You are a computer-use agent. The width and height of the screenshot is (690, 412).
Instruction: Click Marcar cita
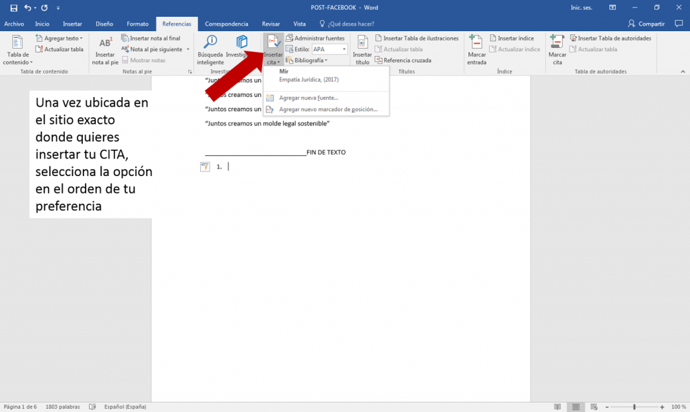557,50
